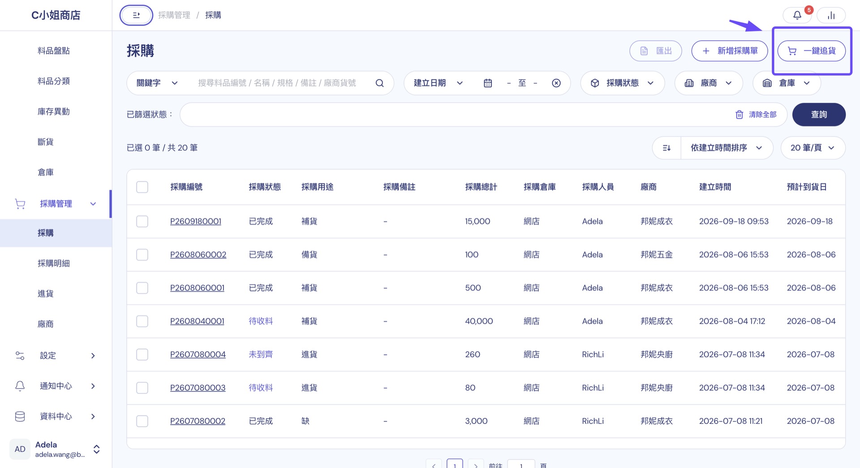Check the row for P2609180001
The width and height of the screenshot is (860, 468).
(142, 221)
